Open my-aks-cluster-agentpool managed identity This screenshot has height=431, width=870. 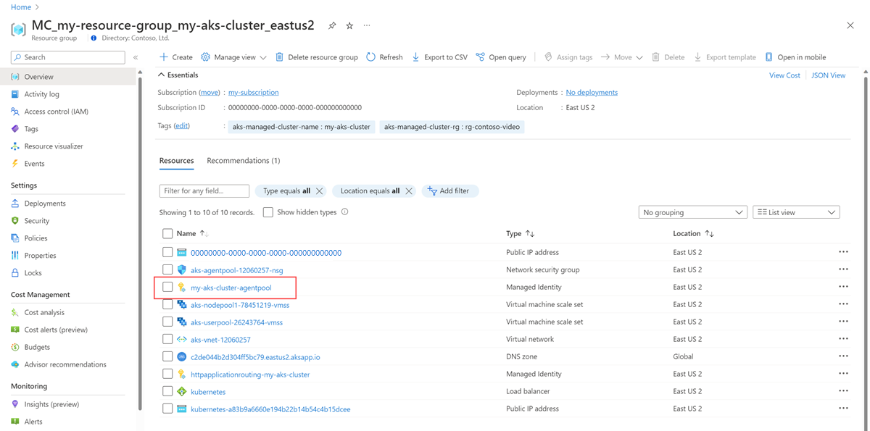tap(231, 288)
